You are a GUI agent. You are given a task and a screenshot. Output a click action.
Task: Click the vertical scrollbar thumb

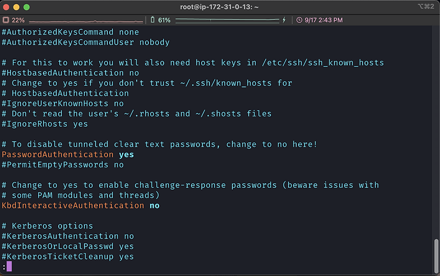[436, 255]
